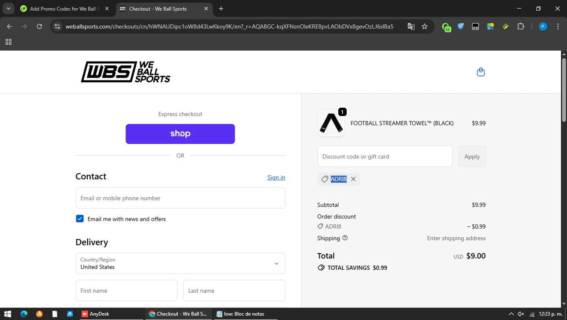The width and height of the screenshot is (567, 320).
Task: Click the TOTAL SAVINGS $0.99 line
Action: click(352, 267)
